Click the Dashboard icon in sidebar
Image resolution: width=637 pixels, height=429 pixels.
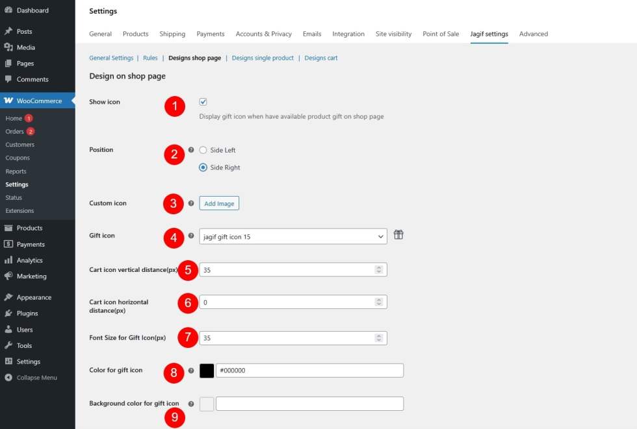pos(8,10)
